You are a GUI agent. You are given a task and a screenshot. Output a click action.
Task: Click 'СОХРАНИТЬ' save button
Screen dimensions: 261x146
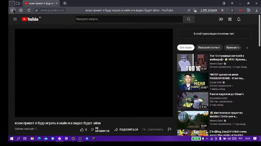[x=153, y=130]
